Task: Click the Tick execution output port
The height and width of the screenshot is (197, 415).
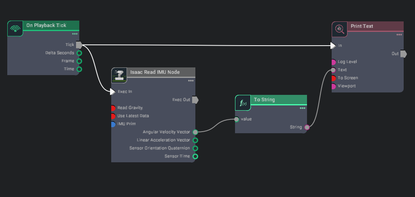Action: click(79, 45)
